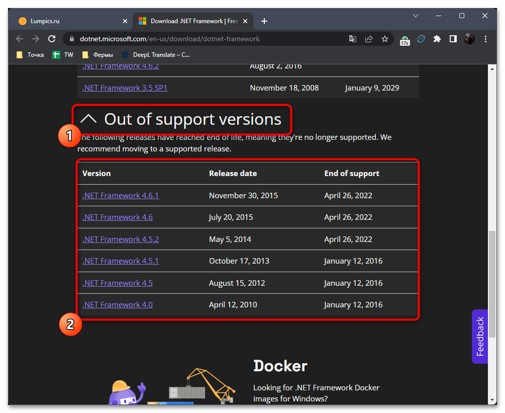This screenshot has width=505, height=413.
Task: Reload the current page
Action: point(52,39)
